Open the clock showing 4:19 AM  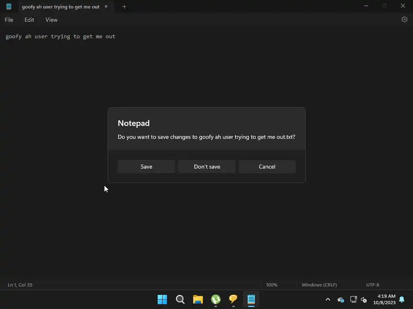pyautogui.click(x=384, y=299)
